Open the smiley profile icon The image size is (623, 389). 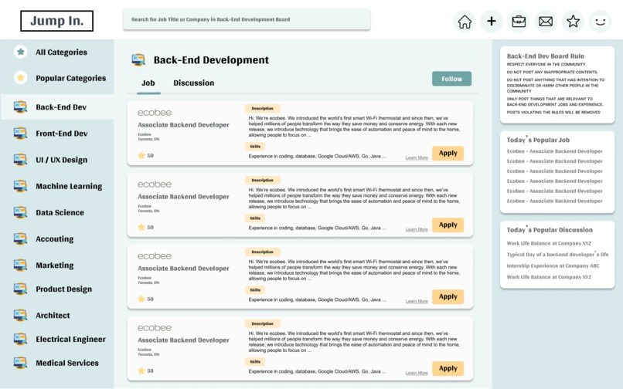pos(600,22)
